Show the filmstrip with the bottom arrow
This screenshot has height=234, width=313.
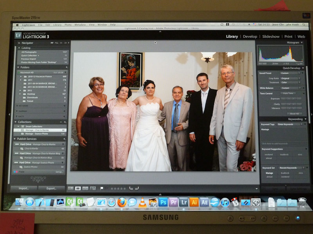[160, 194]
